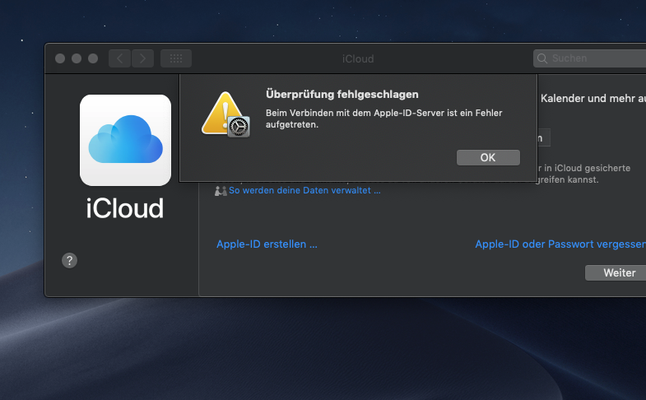Dismiss the error dialog with OK
Viewport: 646px width, 400px height.
click(x=488, y=158)
